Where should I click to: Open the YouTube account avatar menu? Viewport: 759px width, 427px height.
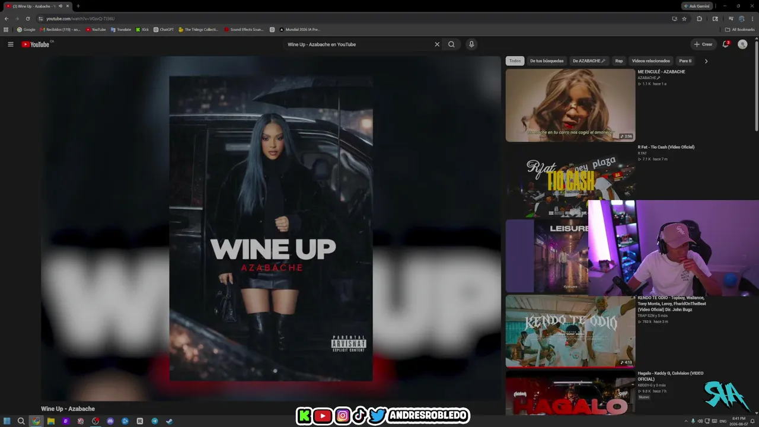742,44
